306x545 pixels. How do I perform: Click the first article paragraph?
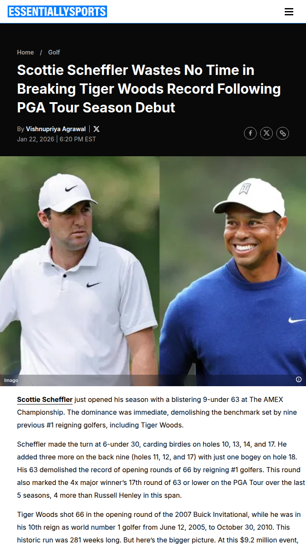point(157,412)
